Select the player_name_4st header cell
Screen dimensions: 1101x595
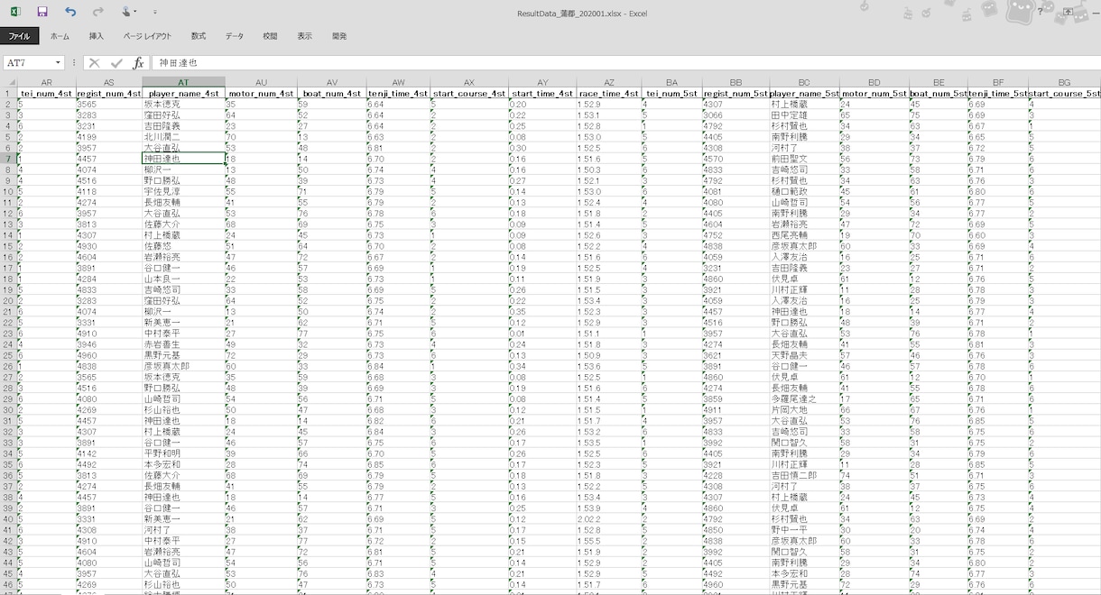point(183,93)
